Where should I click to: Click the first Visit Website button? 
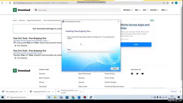pyautogui.click(x=21, y=46)
